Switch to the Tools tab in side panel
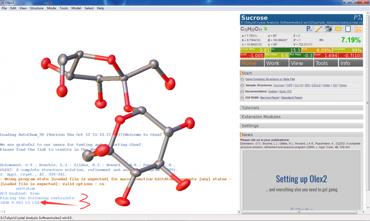The image size is (370, 221). [326, 63]
